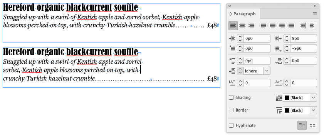Click the black Shading color swatch

[x=287, y=98]
